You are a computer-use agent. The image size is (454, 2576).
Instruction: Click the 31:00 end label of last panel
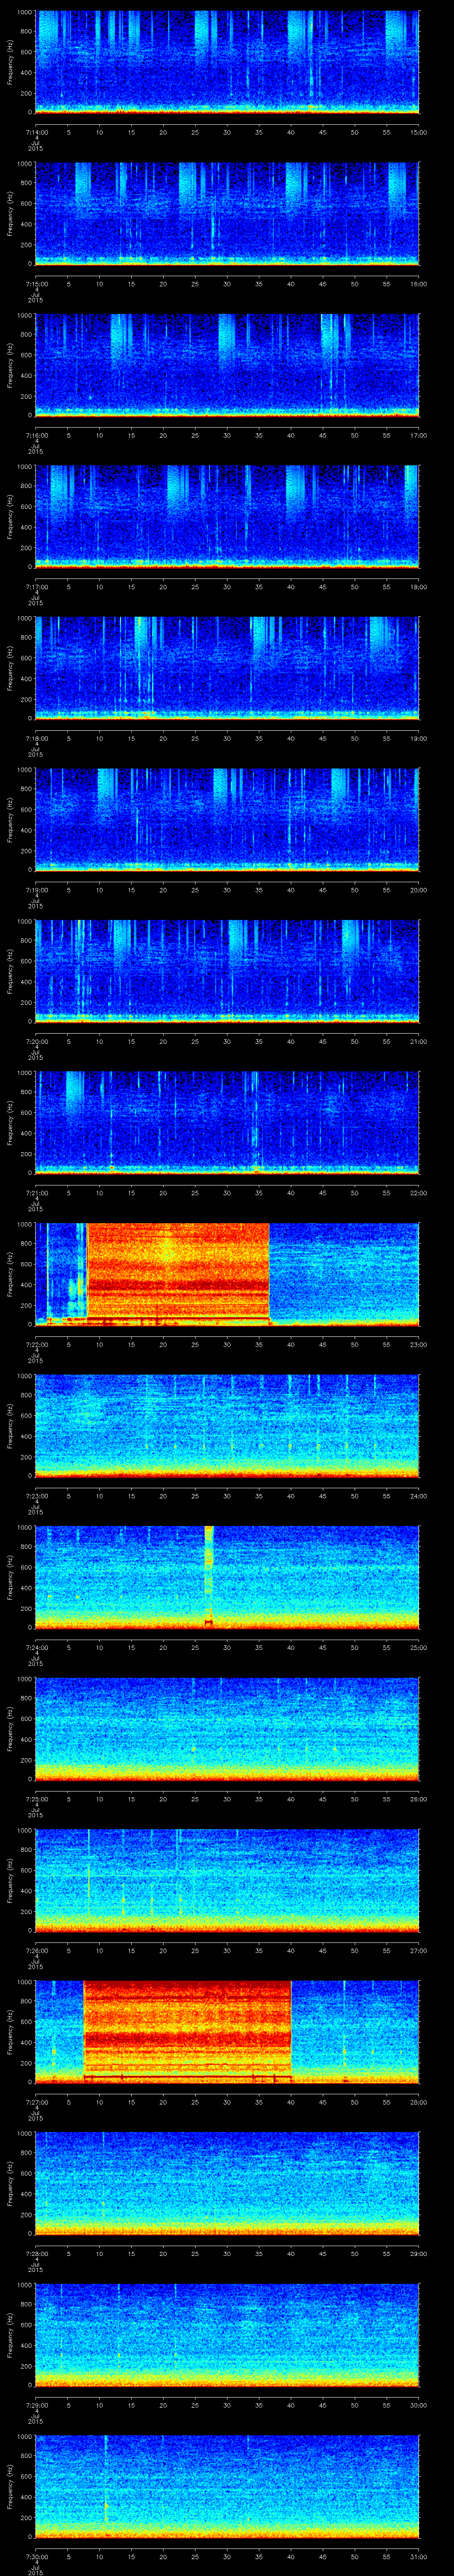(419, 2556)
